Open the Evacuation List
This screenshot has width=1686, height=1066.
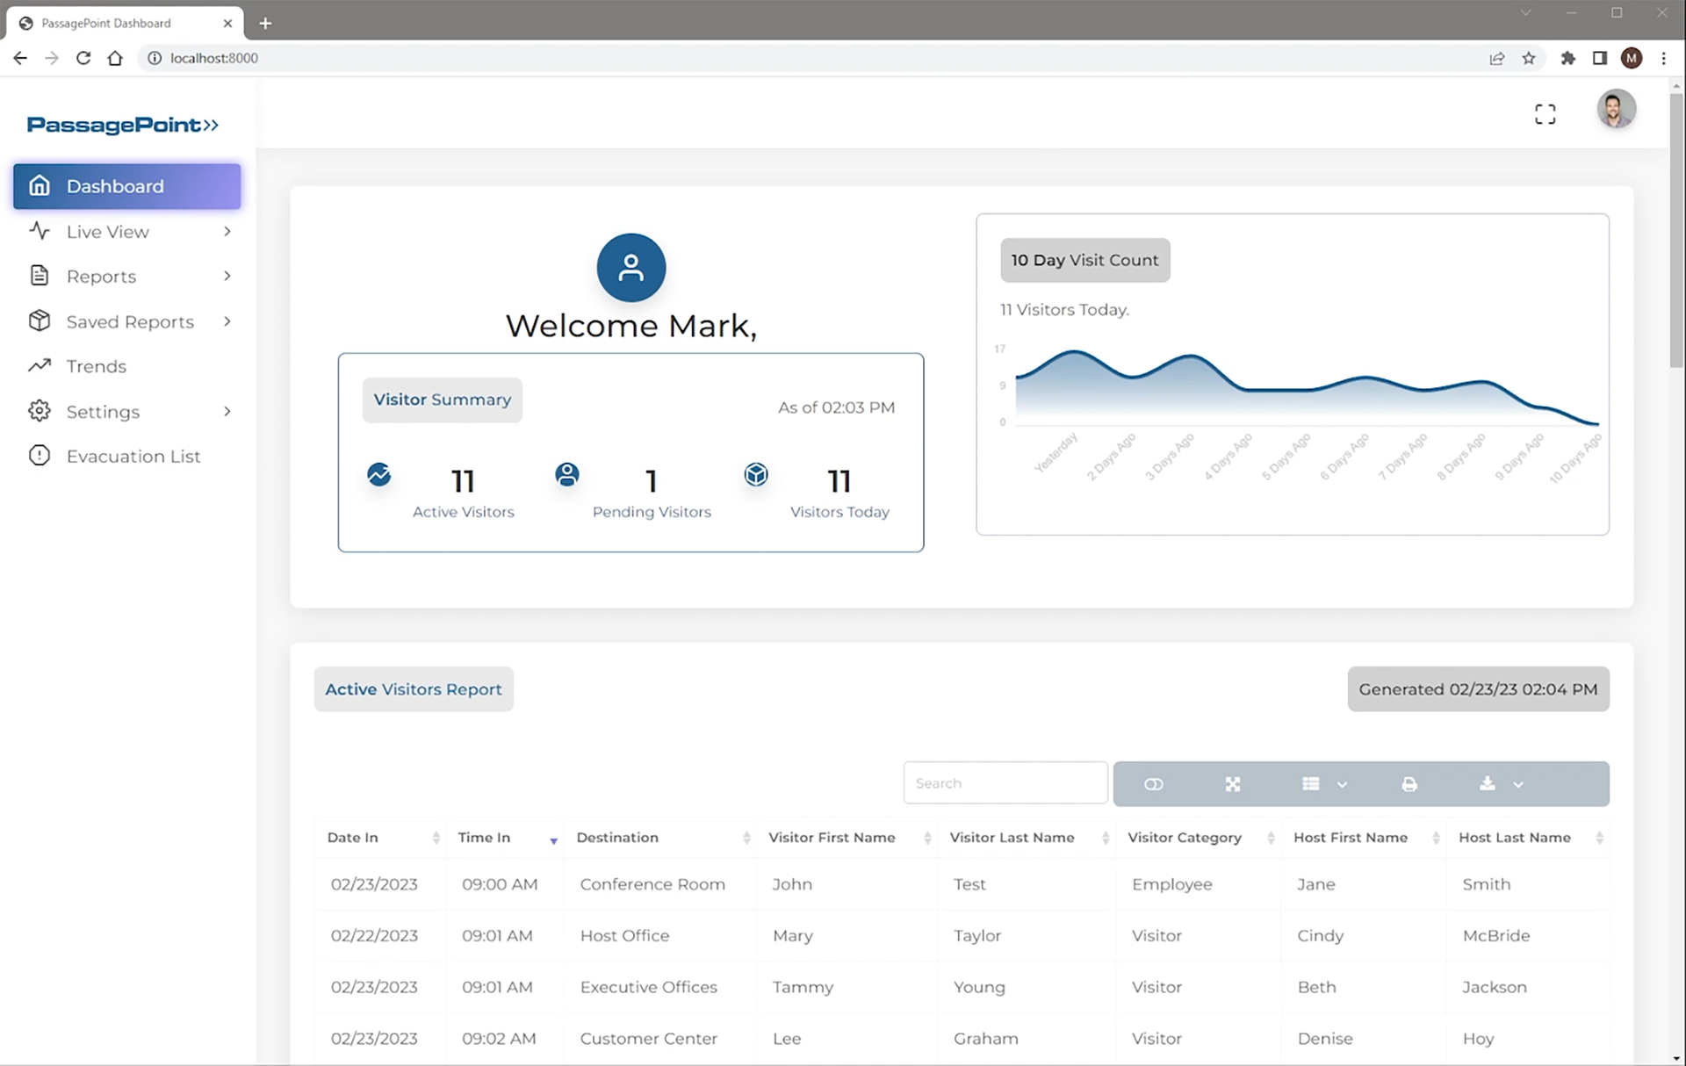132,456
